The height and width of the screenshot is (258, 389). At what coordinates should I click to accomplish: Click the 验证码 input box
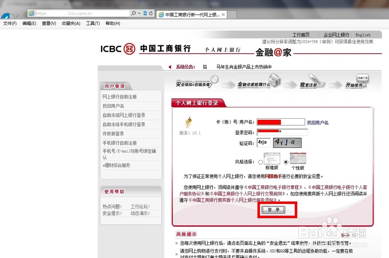263,143
